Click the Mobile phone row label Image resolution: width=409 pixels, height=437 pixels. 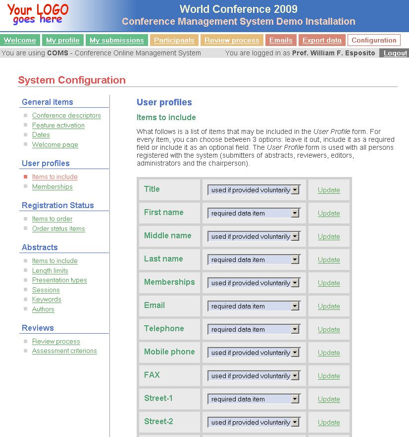click(x=169, y=351)
